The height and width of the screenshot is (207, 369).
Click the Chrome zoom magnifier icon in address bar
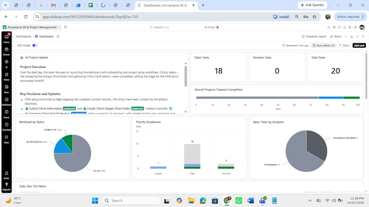[x=297, y=17]
